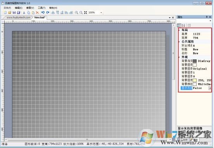Open the 100% zoom level dropdown

click(x=101, y=13)
